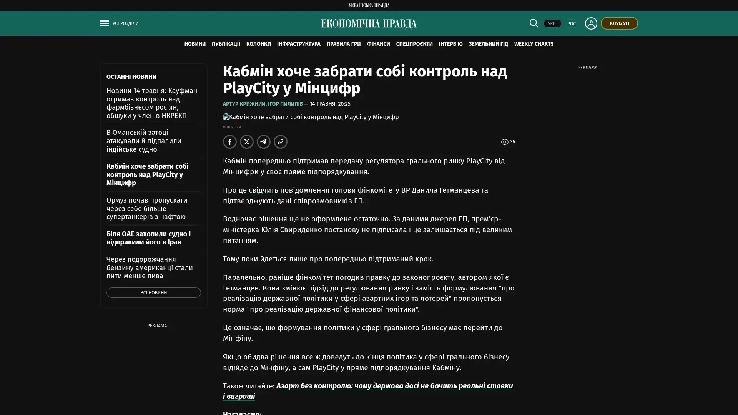The width and height of the screenshot is (738, 415).
Task: Open the Інфраструктура section
Action: click(299, 44)
